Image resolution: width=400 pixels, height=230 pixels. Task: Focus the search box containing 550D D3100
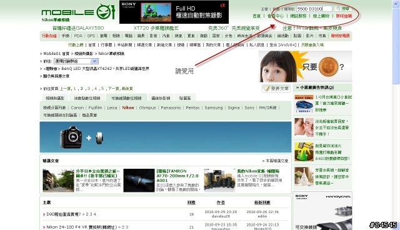[314, 9]
